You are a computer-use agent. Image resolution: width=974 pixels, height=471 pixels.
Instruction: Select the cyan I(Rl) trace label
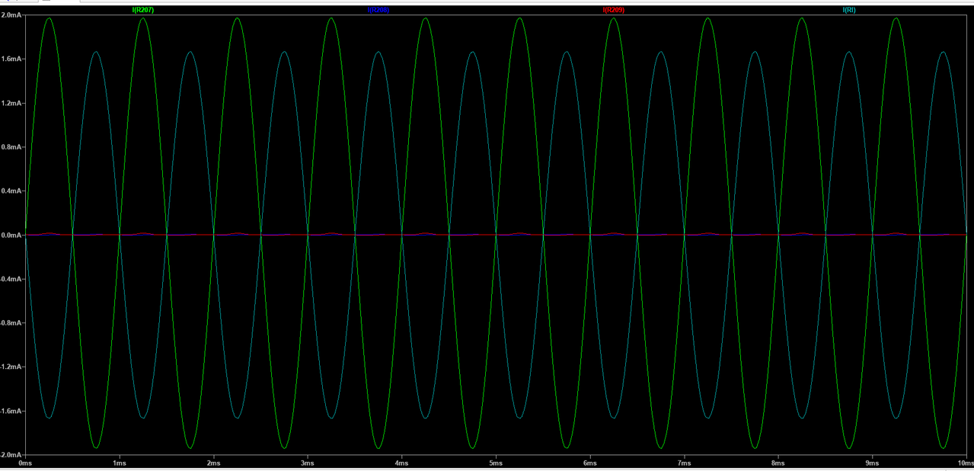click(x=849, y=10)
